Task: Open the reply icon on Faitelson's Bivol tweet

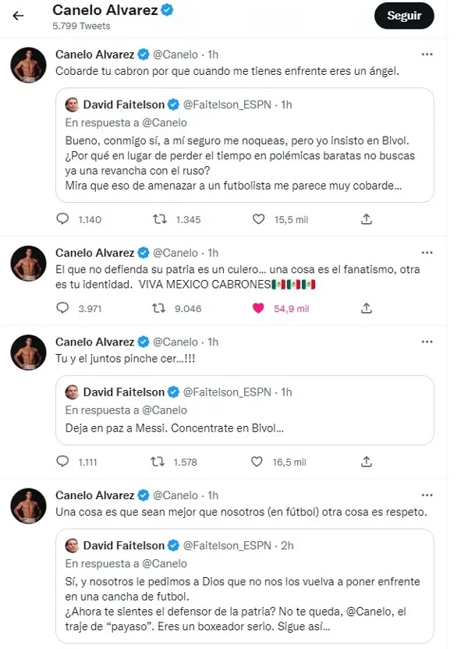Action: tap(62, 219)
